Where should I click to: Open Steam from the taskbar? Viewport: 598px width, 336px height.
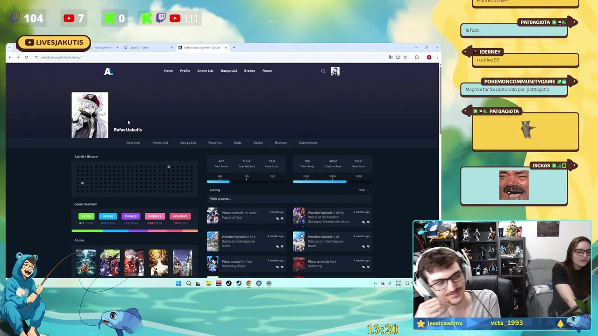coord(239,283)
